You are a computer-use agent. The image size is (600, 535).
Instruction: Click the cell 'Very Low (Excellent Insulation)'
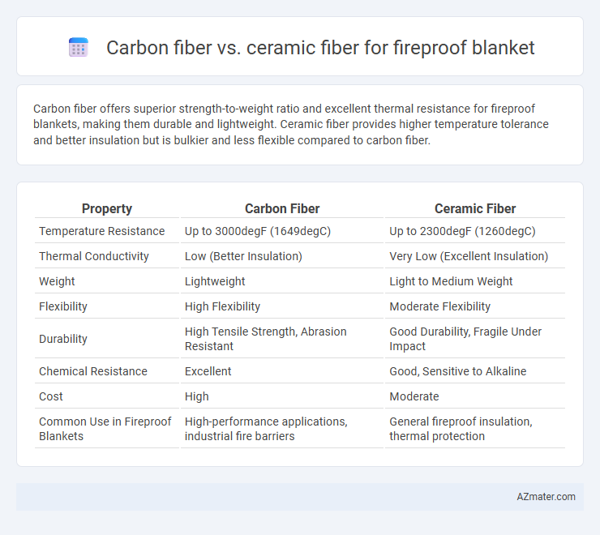point(469,256)
